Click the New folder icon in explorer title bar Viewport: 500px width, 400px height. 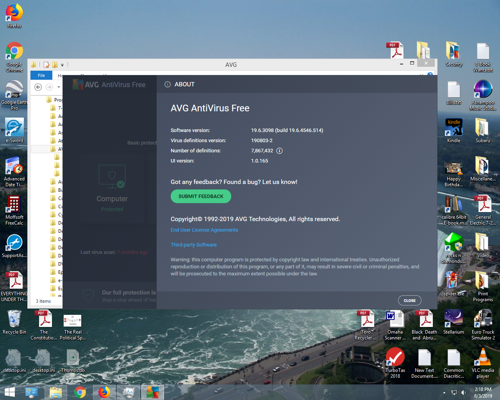pos(55,65)
